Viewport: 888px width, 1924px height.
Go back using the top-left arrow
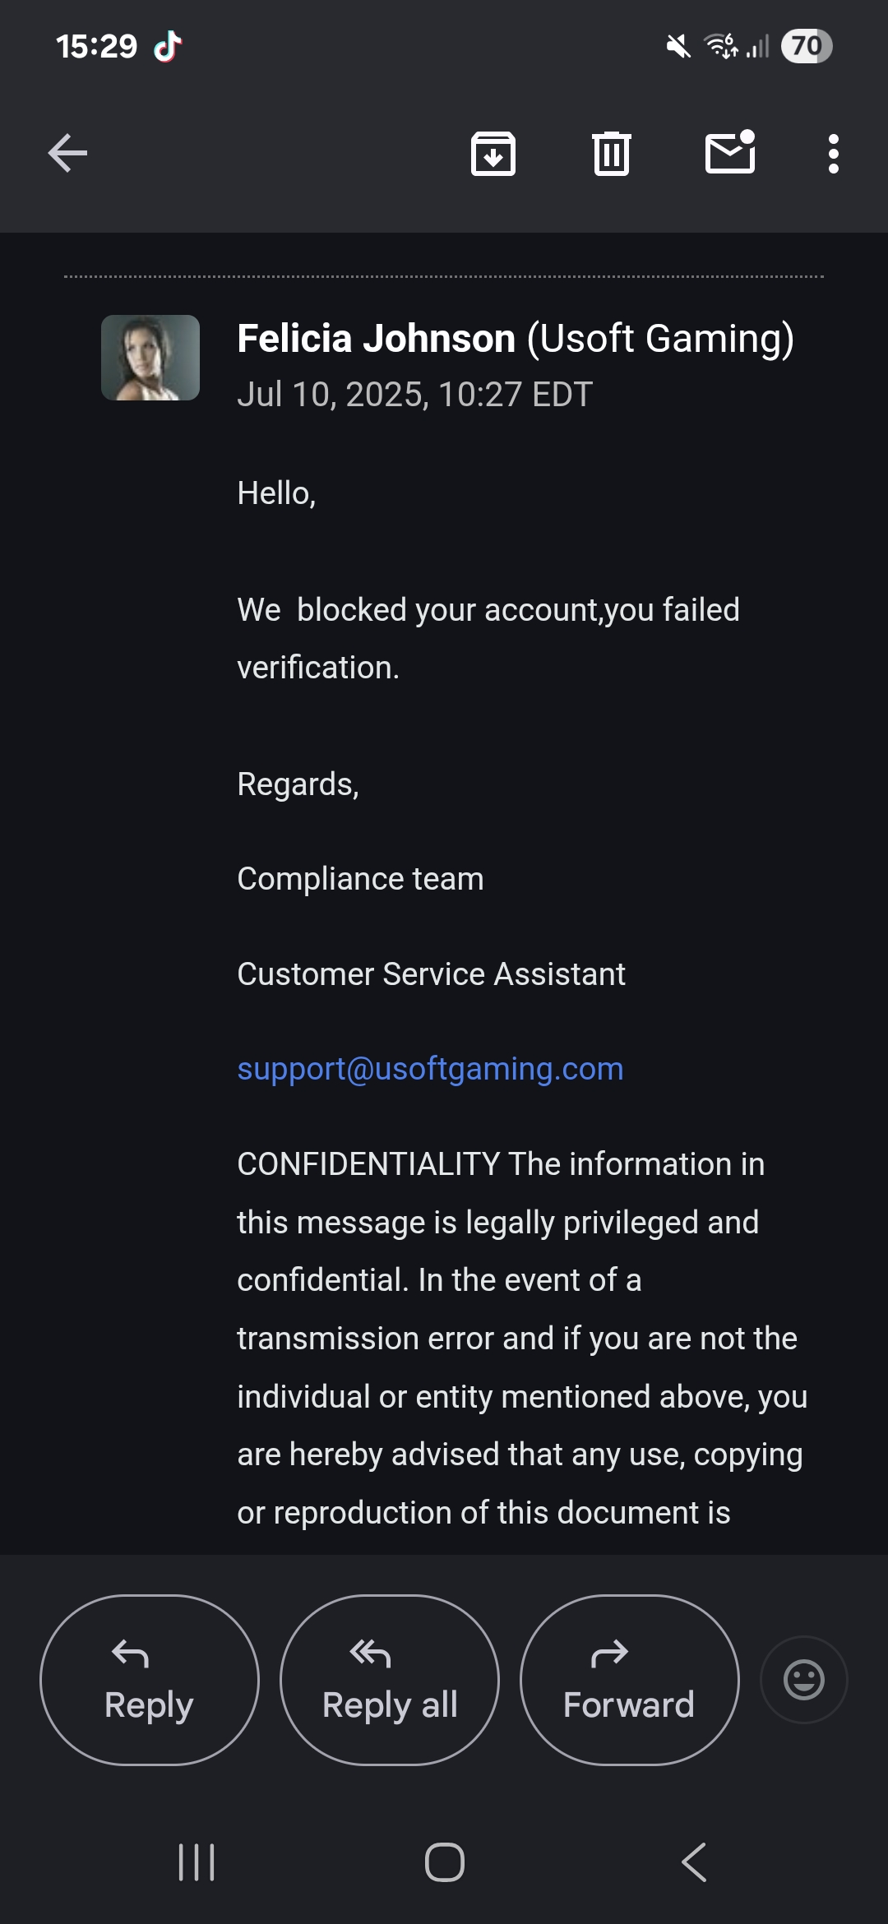click(x=67, y=153)
